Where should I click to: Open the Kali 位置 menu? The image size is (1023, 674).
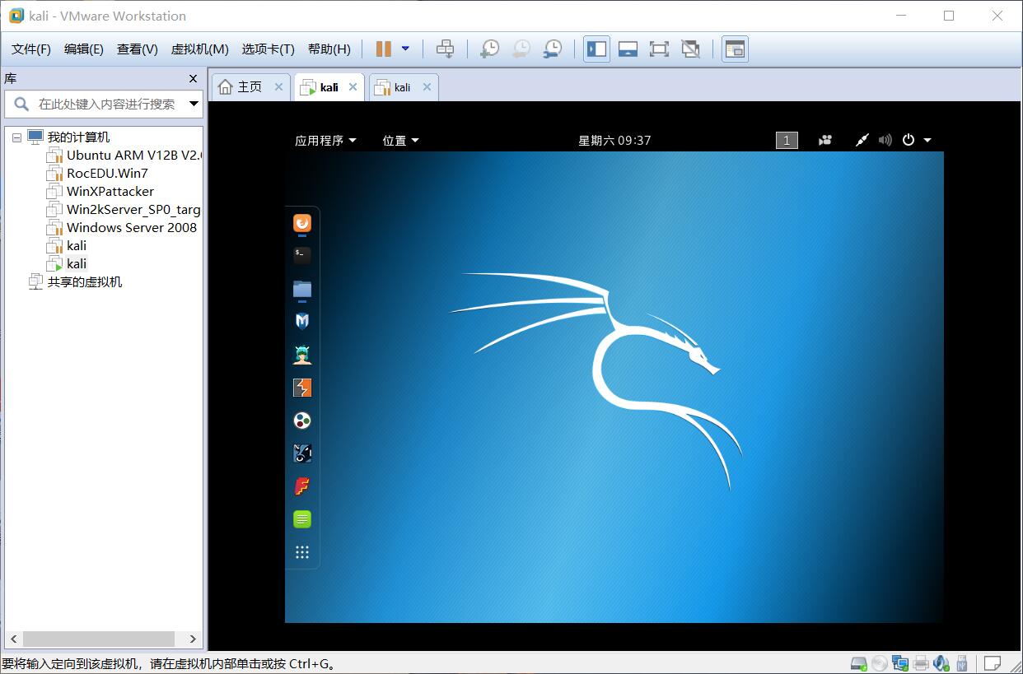point(400,140)
